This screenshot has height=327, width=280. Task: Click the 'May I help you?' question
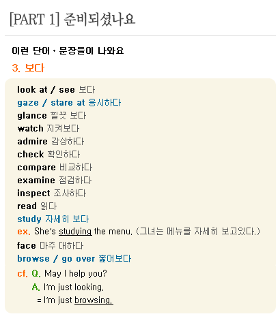tap(76, 274)
